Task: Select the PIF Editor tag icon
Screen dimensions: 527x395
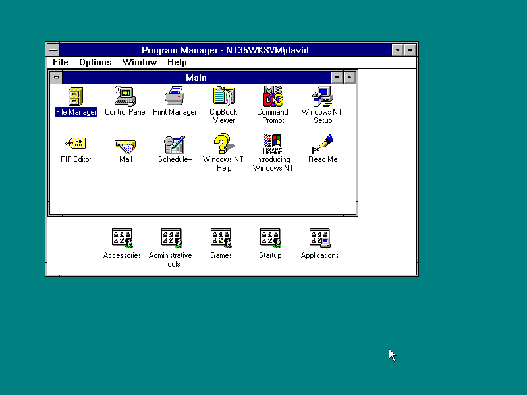Action: (x=76, y=144)
